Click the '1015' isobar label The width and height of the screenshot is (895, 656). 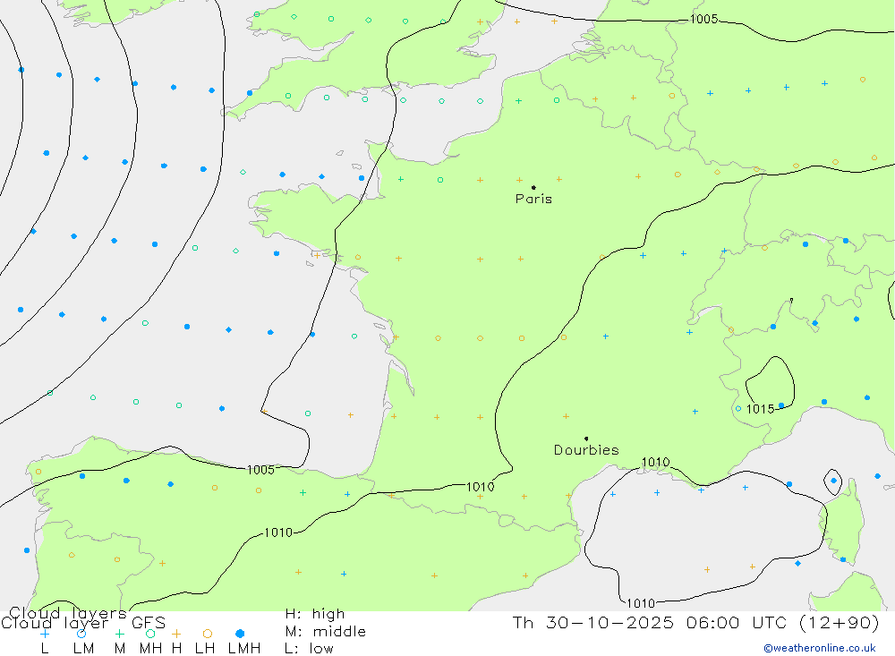click(x=760, y=409)
